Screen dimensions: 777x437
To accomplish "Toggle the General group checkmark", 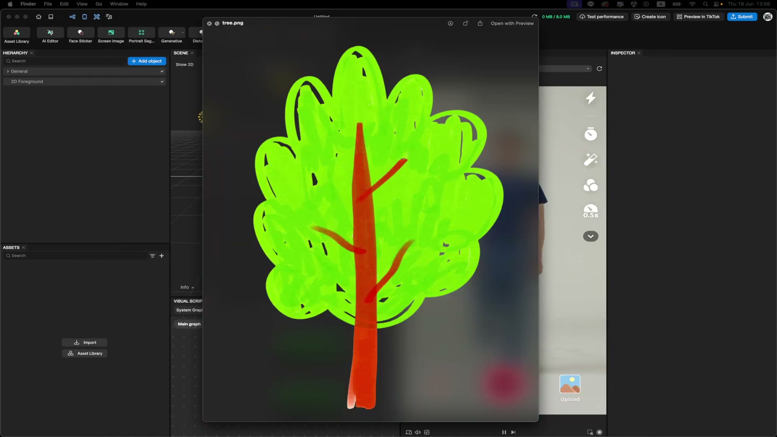I will 162,71.
